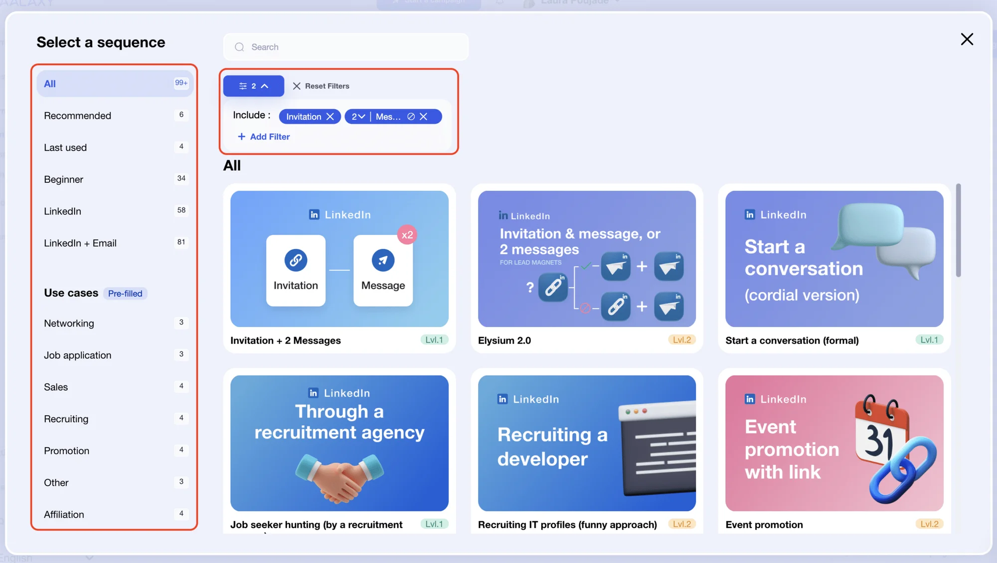This screenshot has height=563, width=997.
Task: Open the Networking use case
Action: [x=115, y=323]
